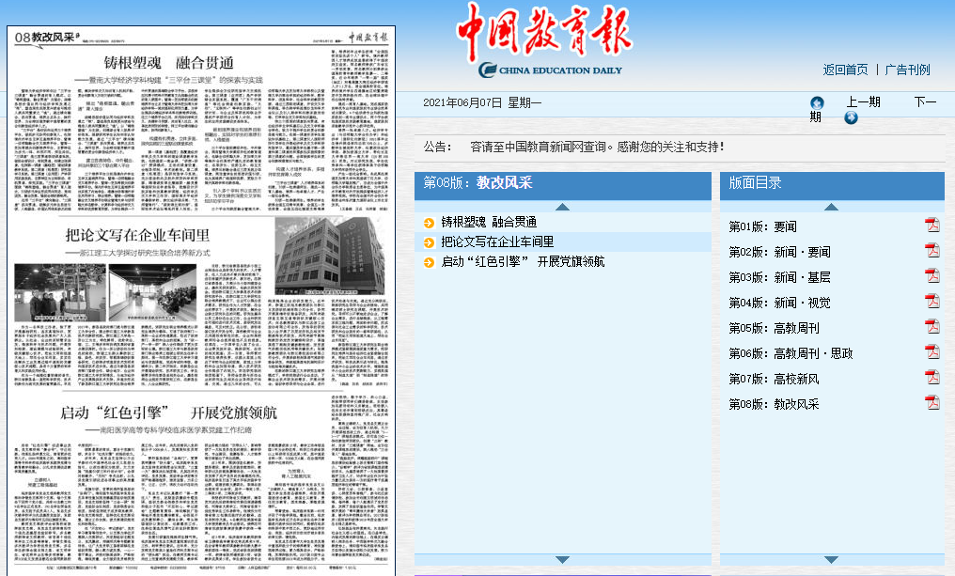Viewport: 955px width, 576px height.
Task: Open the 第08版 教改风采 PDF icon
Action: [x=932, y=403]
